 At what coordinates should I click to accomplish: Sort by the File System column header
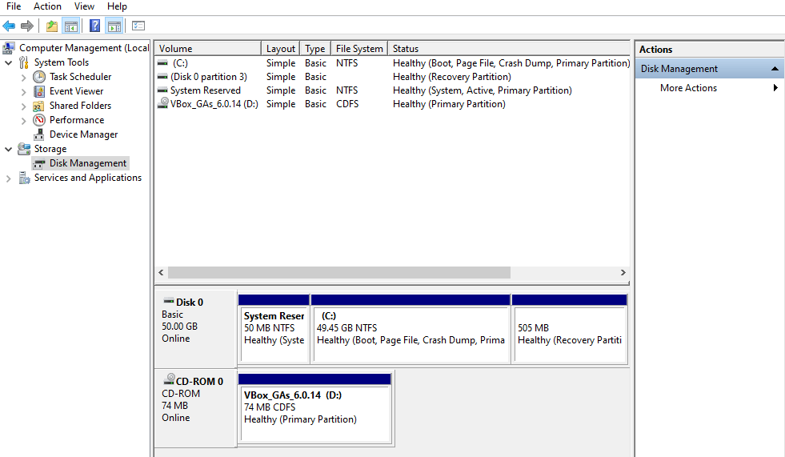[359, 49]
